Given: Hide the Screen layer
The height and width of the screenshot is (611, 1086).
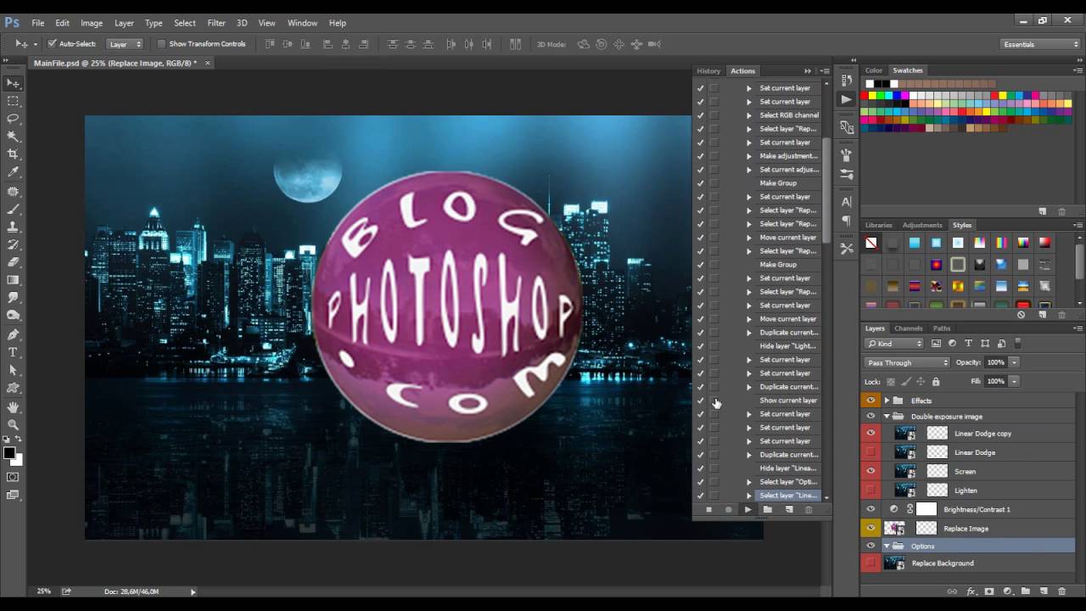Looking at the screenshot, I should coord(870,471).
